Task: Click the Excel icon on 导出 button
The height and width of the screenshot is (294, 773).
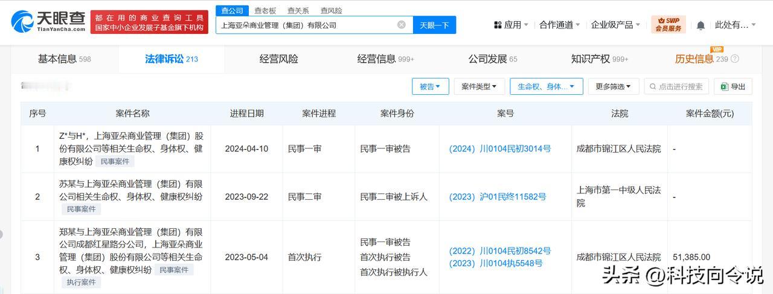Action: point(724,86)
